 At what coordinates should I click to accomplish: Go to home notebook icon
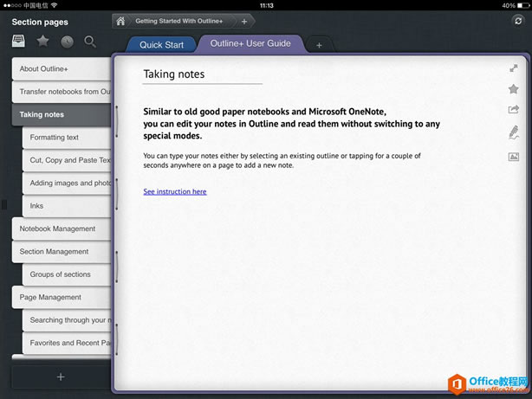click(x=120, y=21)
